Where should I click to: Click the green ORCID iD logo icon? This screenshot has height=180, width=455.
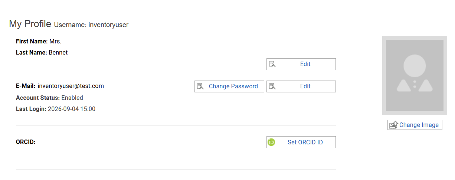(x=271, y=142)
